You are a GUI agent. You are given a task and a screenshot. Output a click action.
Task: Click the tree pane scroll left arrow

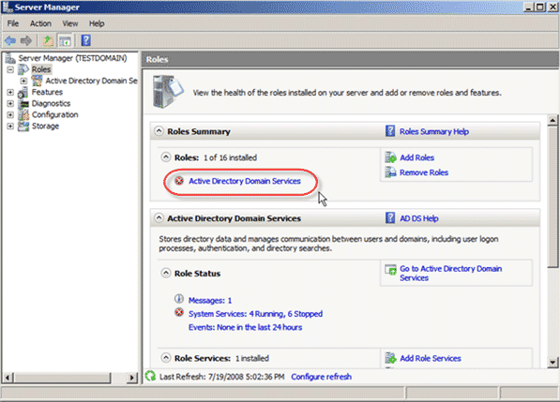pos(8,378)
